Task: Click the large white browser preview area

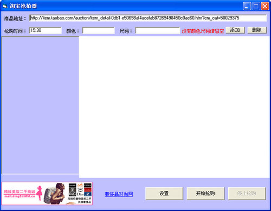Action: pyautogui.click(x=175, y=107)
